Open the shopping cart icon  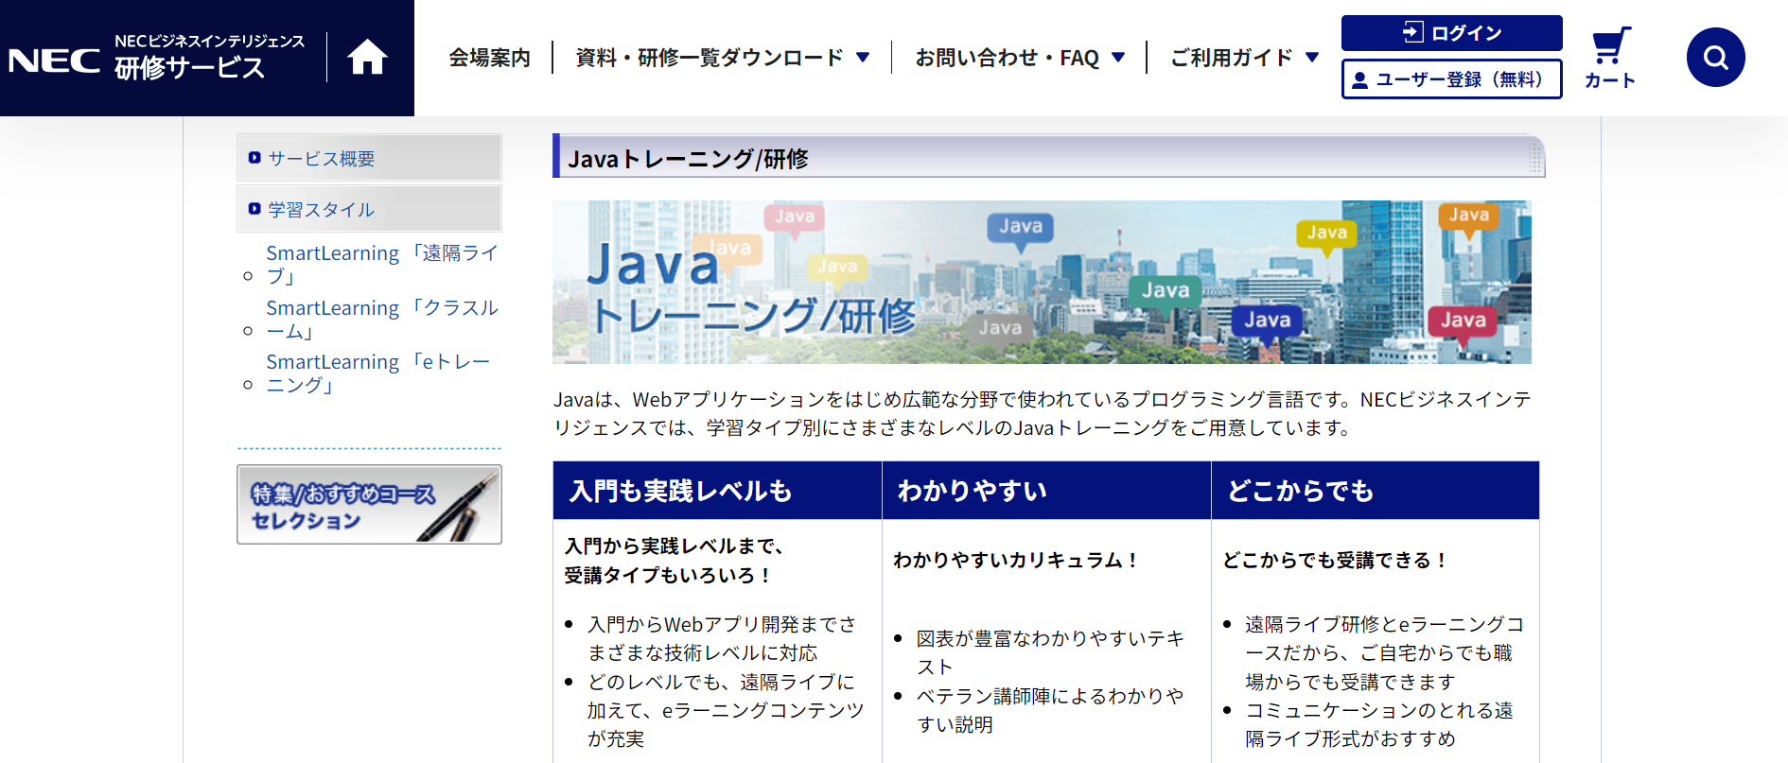tap(1611, 45)
